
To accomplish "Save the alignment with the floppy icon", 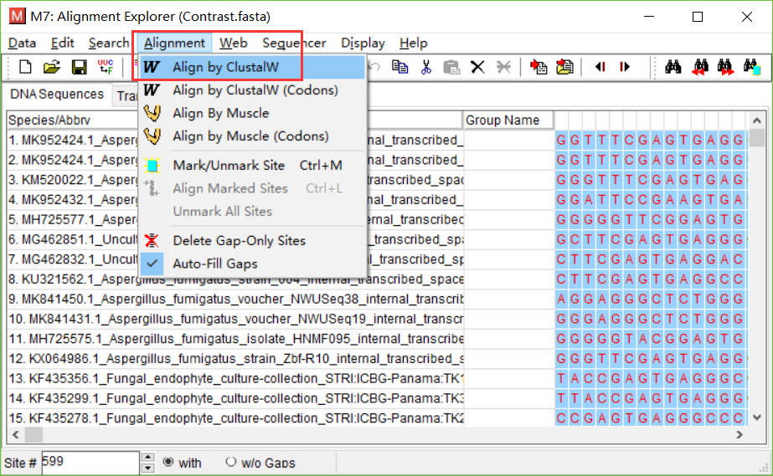I will 79,67.
